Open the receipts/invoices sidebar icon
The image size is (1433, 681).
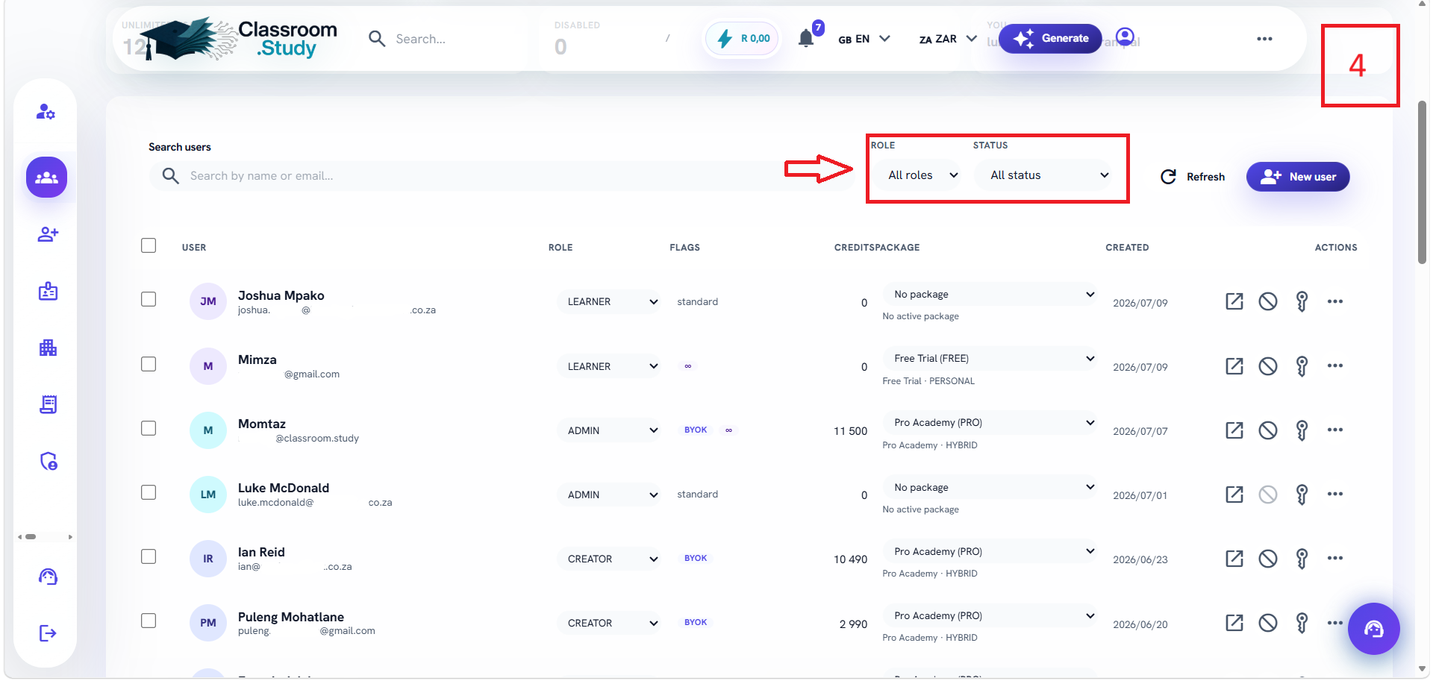click(x=48, y=404)
